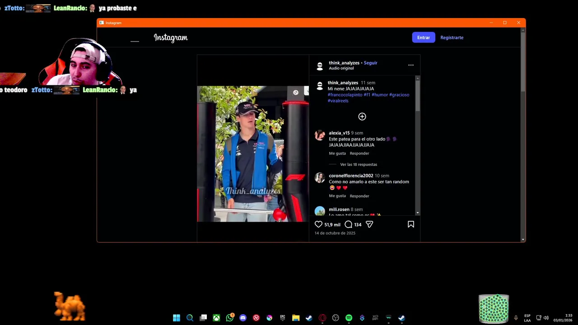View the 51,9 mil likes count
This screenshot has width=578, height=325.
tap(332, 225)
